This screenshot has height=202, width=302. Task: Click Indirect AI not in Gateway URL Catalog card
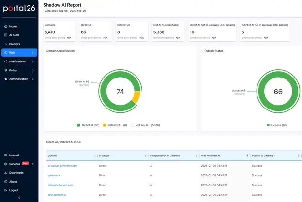pos(265,31)
